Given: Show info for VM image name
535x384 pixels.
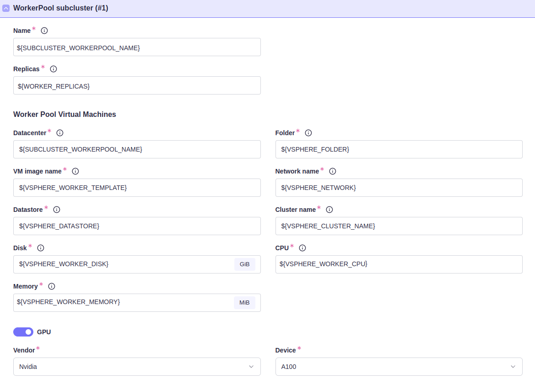Looking at the screenshot, I should (75, 171).
